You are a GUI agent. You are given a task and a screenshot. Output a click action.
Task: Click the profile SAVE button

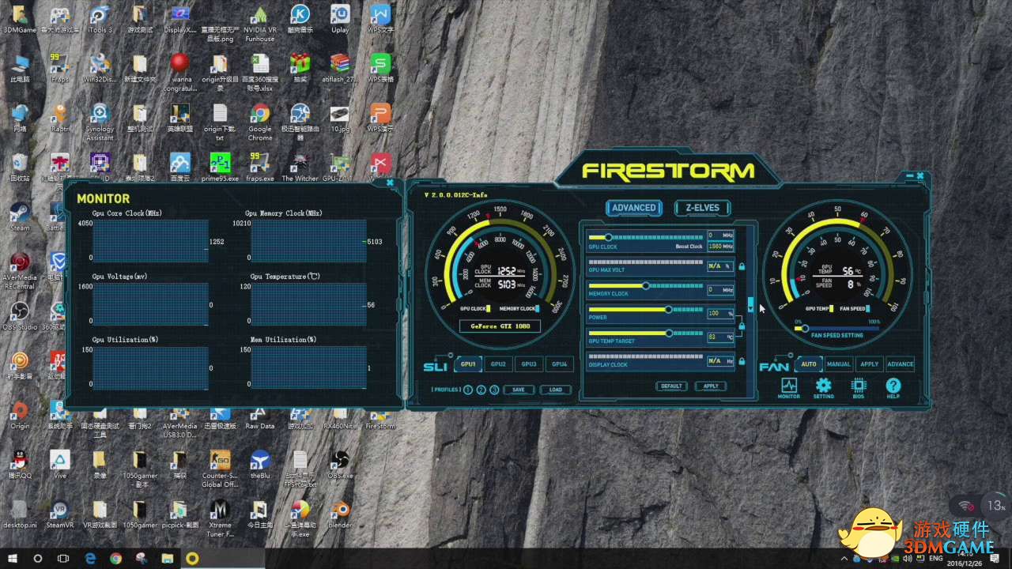[519, 390]
